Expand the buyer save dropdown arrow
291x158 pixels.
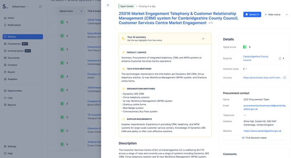pos(283,58)
